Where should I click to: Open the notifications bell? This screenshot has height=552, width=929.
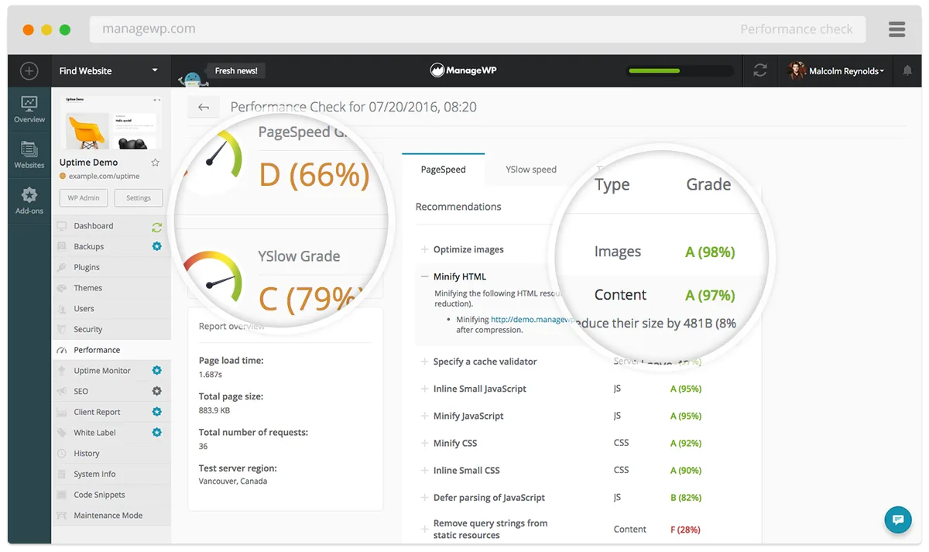click(x=907, y=70)
